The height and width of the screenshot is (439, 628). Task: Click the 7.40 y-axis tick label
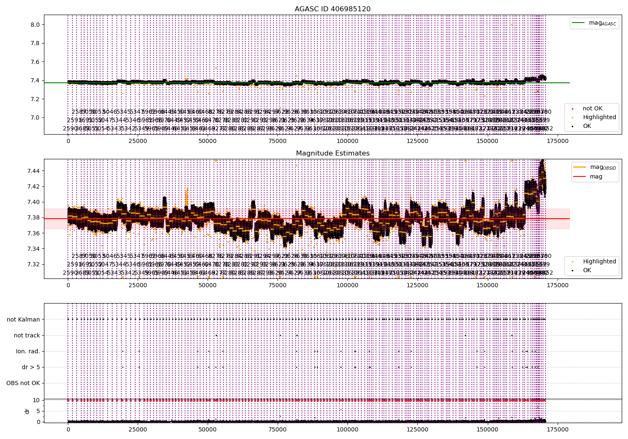33,202
